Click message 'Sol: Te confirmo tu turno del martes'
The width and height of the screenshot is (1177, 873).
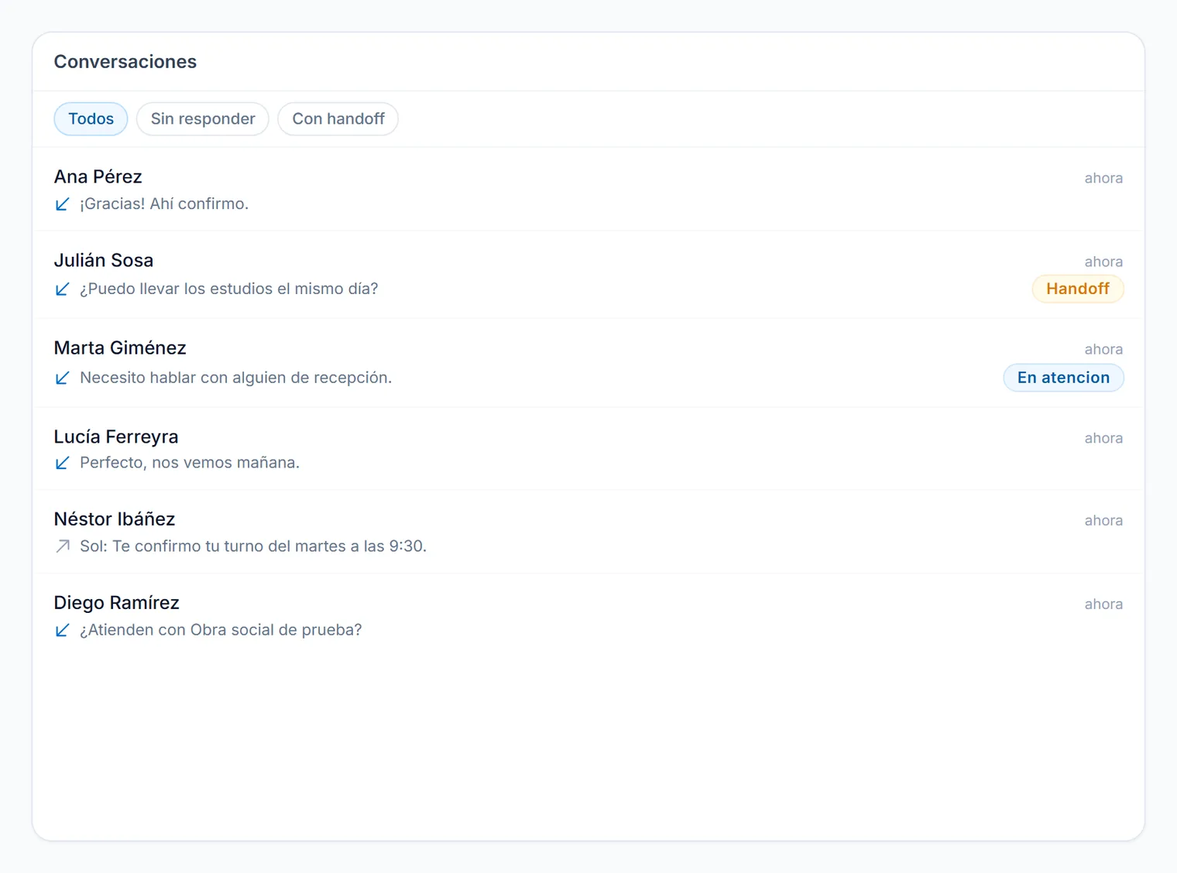pos(213,546)
